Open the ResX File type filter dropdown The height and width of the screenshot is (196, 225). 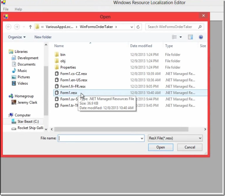point(175,138)
